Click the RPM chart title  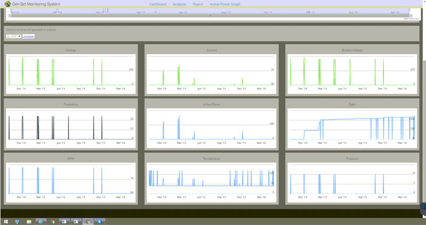[x=71, y=159]
